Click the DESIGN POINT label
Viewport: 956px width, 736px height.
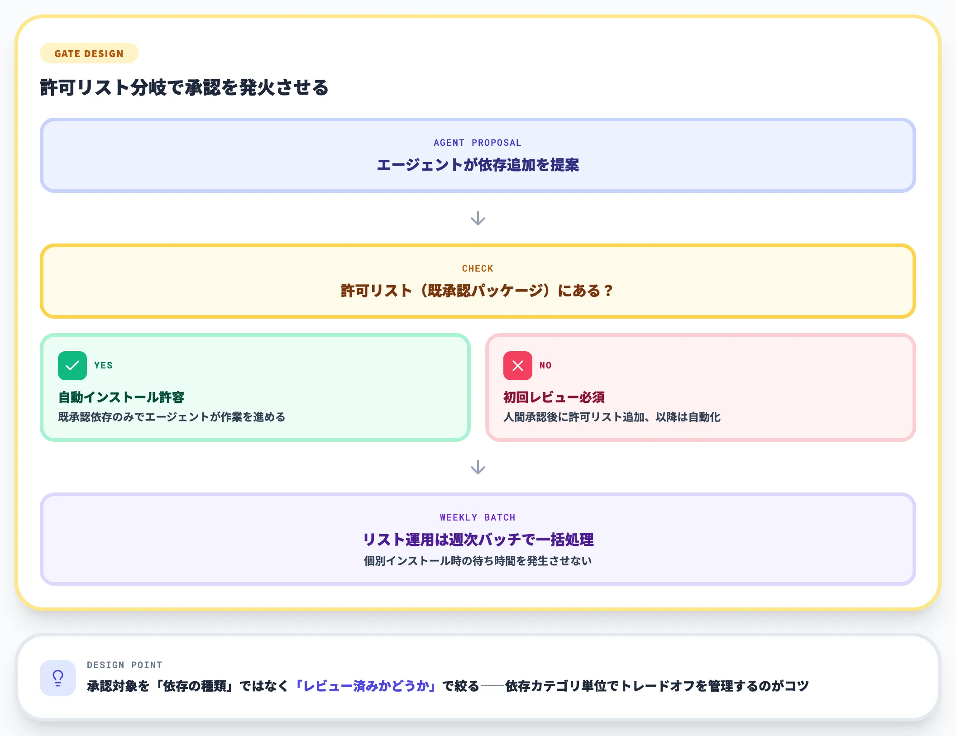[124, 665]
